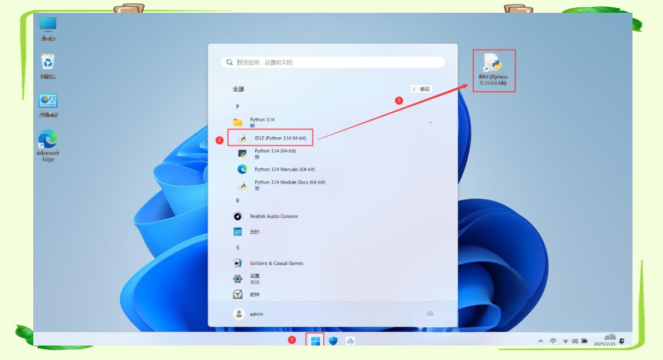Select the IDLE Python shortcut on the desktop

click(493, 69)
